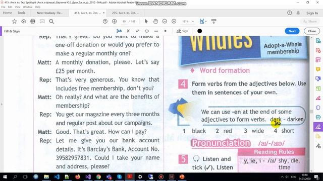Open the New Headway document tab
323x181 pixels.
click(x=49, y=13)
